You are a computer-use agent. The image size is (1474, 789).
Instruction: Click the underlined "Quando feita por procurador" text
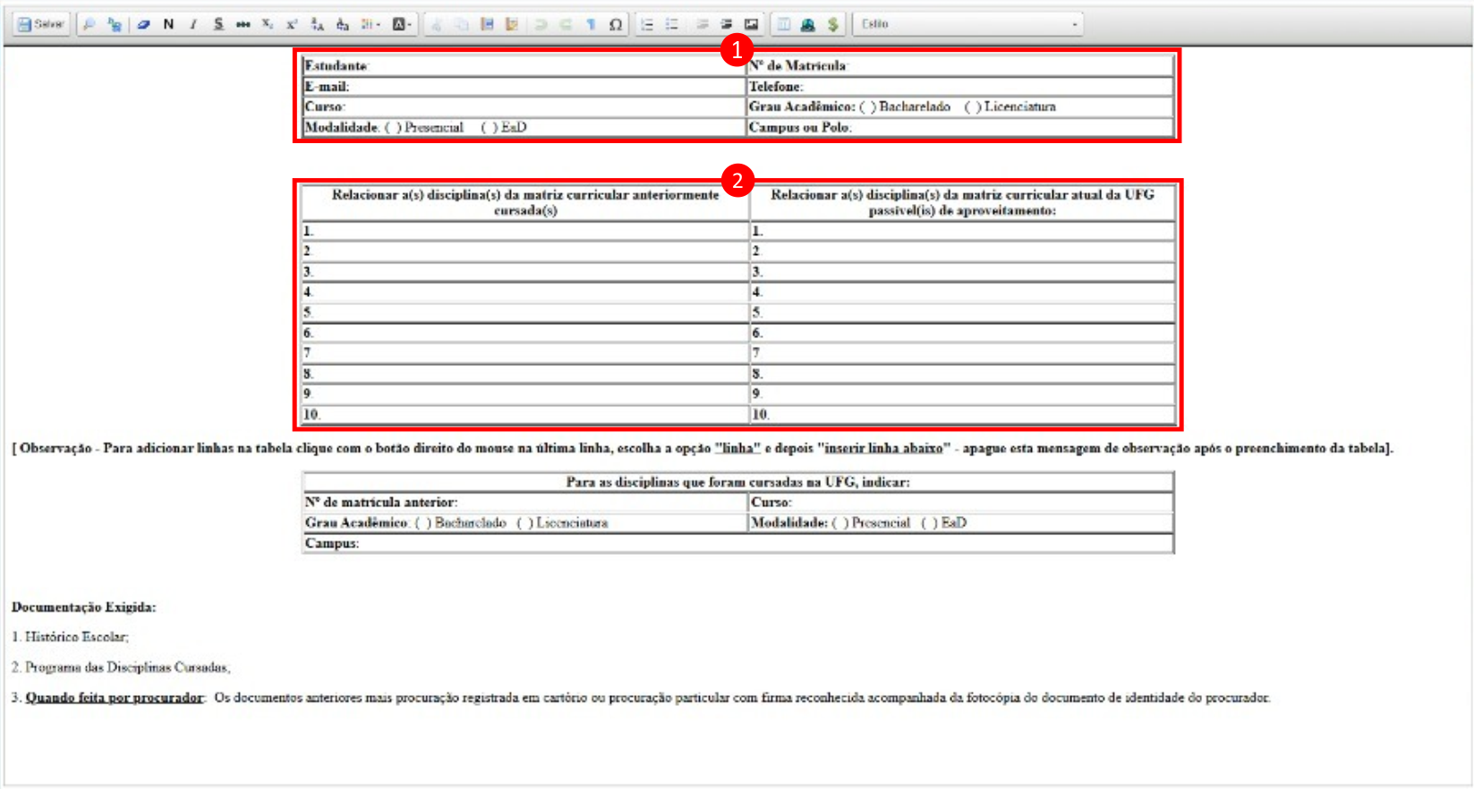(x=115, y=697)
